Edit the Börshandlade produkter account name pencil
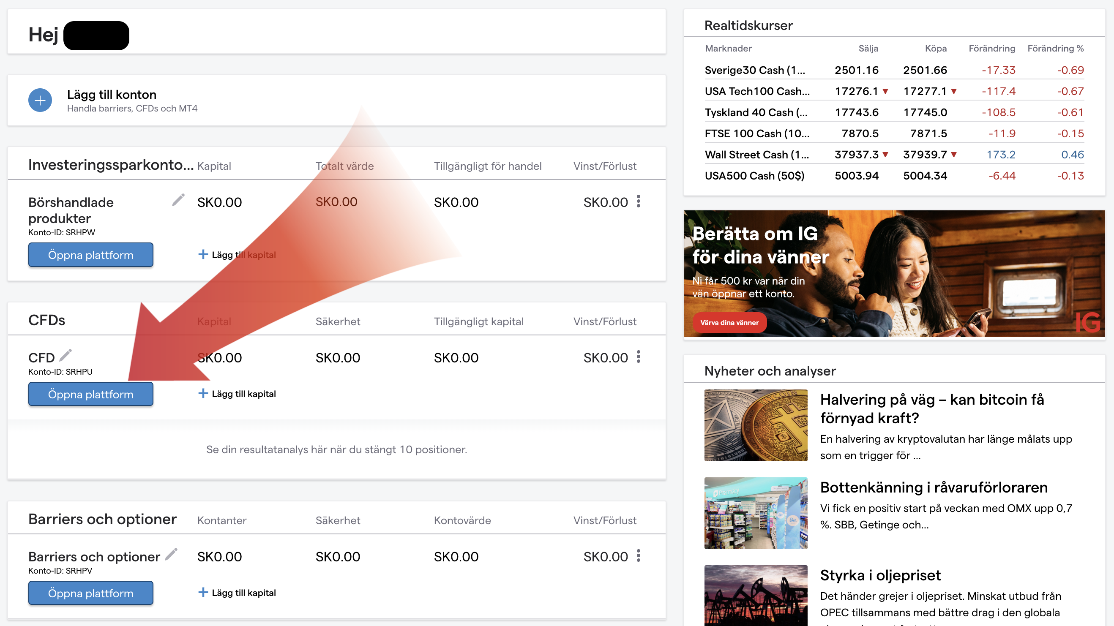This screenshot has width=1114, height=626. tap(178, 200)
